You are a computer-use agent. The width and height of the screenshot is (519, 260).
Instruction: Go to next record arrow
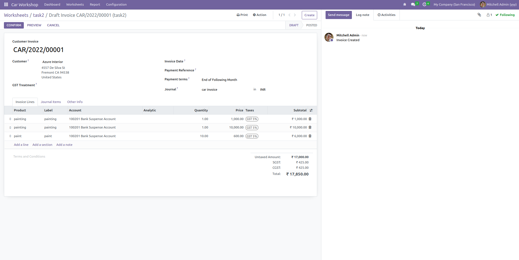click(x=295, y=15)
